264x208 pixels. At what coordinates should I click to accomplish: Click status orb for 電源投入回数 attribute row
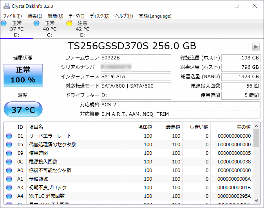point(9,162)
